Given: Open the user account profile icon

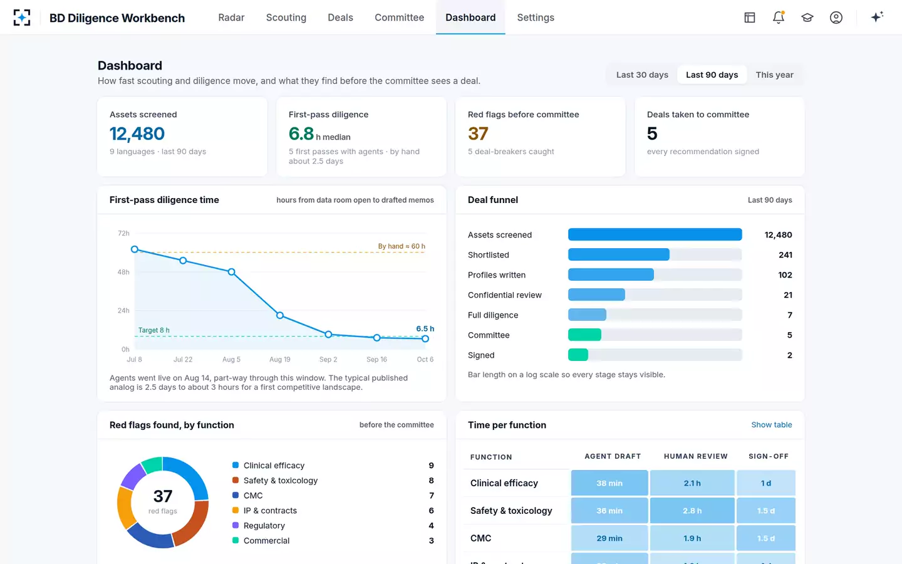Looking at the screenshot, I should pos(836,18).
